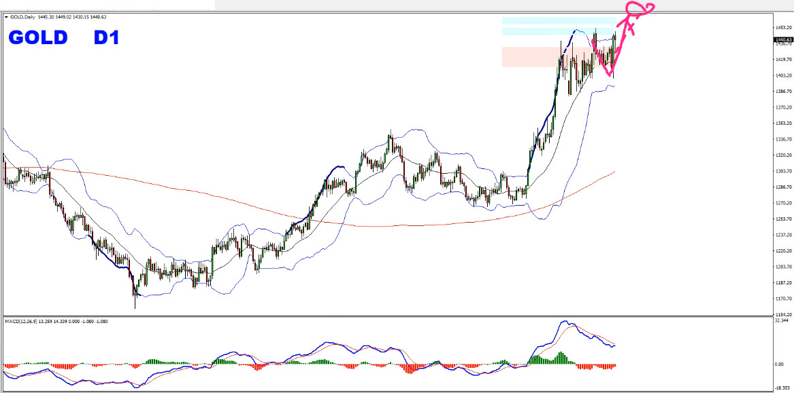Image resolution: width=794 pixels, height=393 pixels.
Task: Click the current price tag 1440.63
Action: pyautogui.click(x=782, y=40)
